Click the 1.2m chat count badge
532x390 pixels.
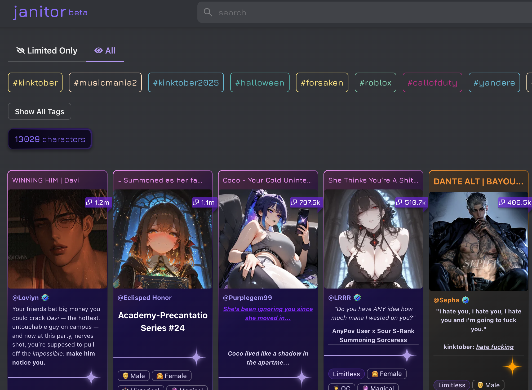(x=97, y=202)
